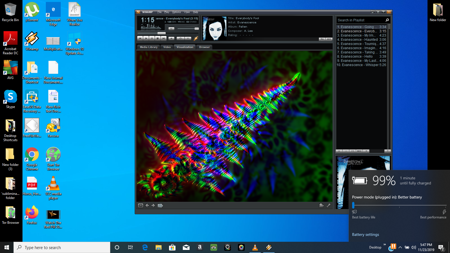Open the Winamp View menu
Image resolution: width=450 pixels, height=253 pixels.
pyautogui.click(x=187, y=12)
